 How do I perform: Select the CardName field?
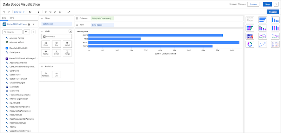click(14, 71)
